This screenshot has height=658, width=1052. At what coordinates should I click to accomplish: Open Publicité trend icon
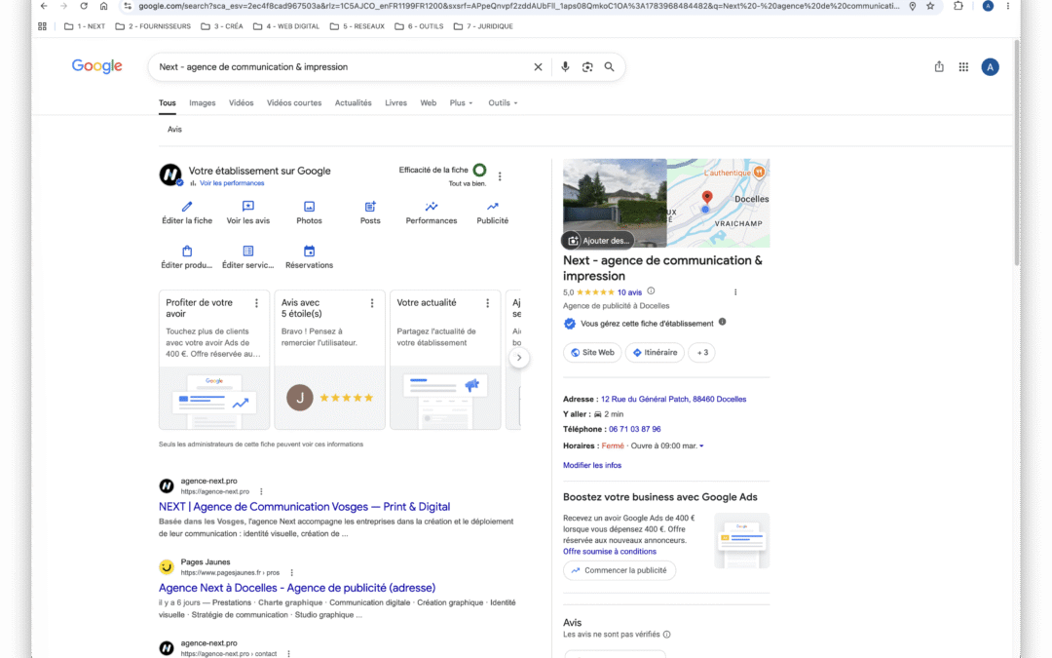[x=493, y=207]
